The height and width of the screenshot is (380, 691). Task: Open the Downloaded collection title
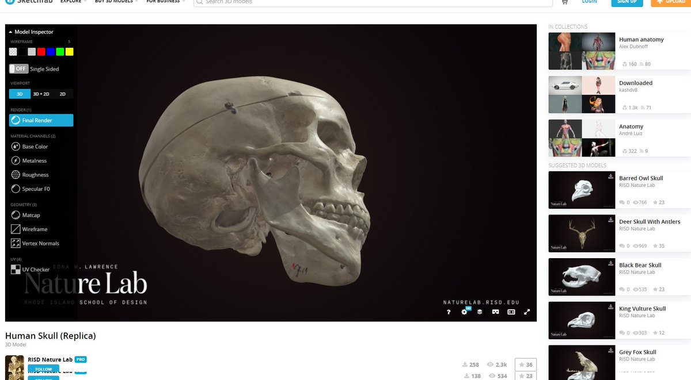click(x=636, y=83)
